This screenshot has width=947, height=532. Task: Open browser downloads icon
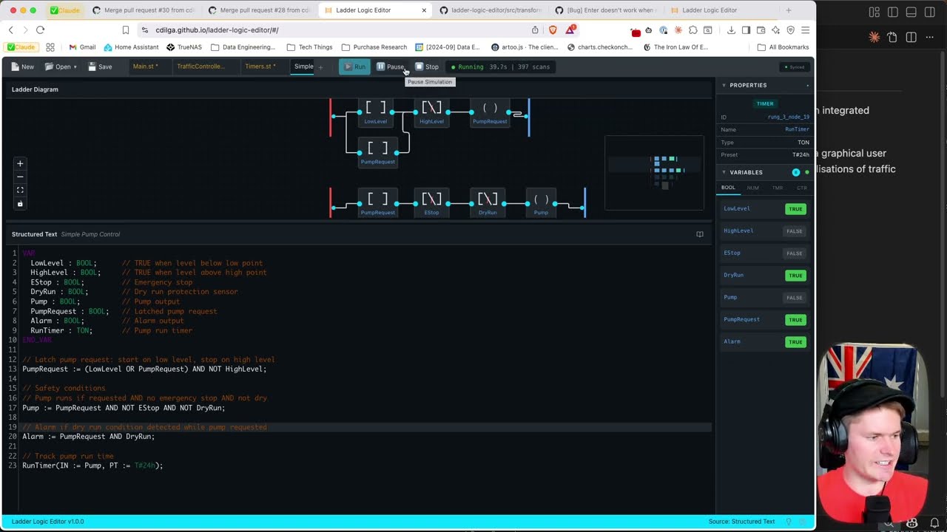point(731,30)
